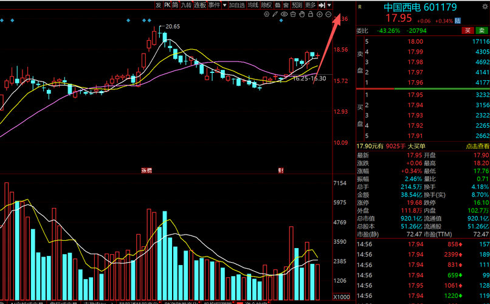Toggle the 连板 indicator
Viewport: 490px width, 304px height.
coord(200,5)
